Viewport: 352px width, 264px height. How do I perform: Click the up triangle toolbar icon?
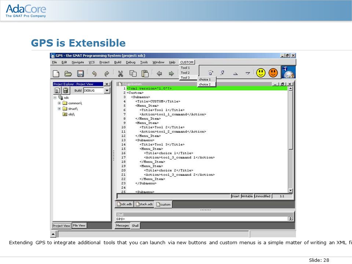click(x=235, y=73)
